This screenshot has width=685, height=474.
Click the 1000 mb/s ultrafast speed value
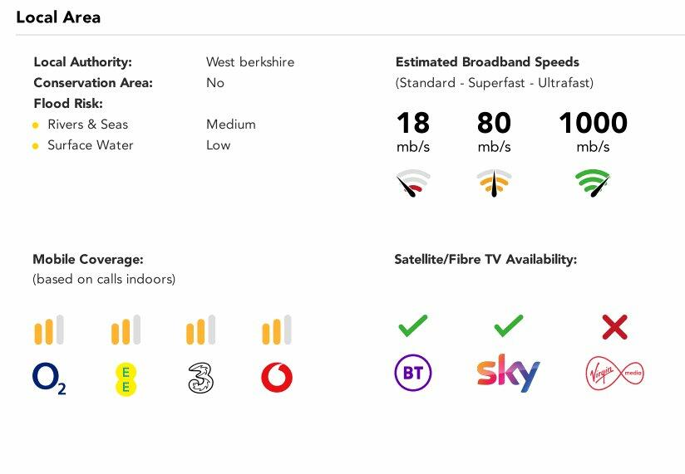click(593, 124)
